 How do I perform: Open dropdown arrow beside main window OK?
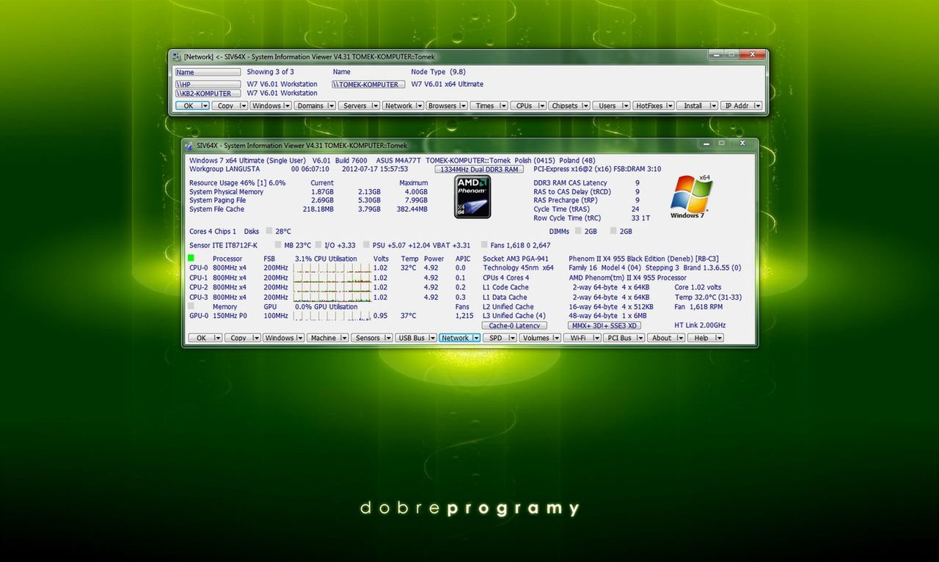[x=217, y=338]
